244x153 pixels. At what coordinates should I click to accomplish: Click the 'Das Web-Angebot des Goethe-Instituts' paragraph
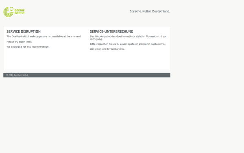tap(128, 38)
